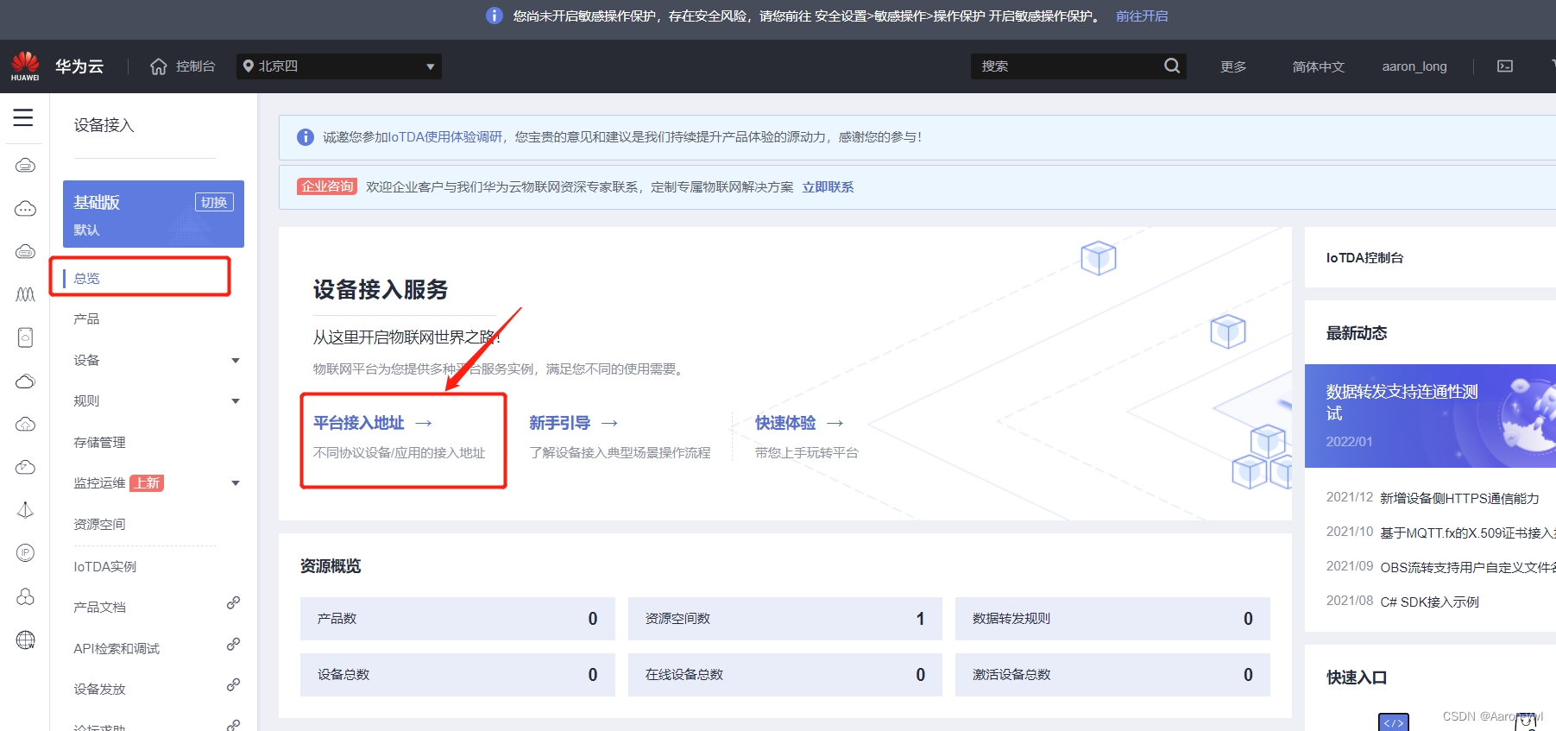This screenshot has width=1556, height=731.
Task: Click the arrow next to 平台接入地址
Action: click(424, 423)
